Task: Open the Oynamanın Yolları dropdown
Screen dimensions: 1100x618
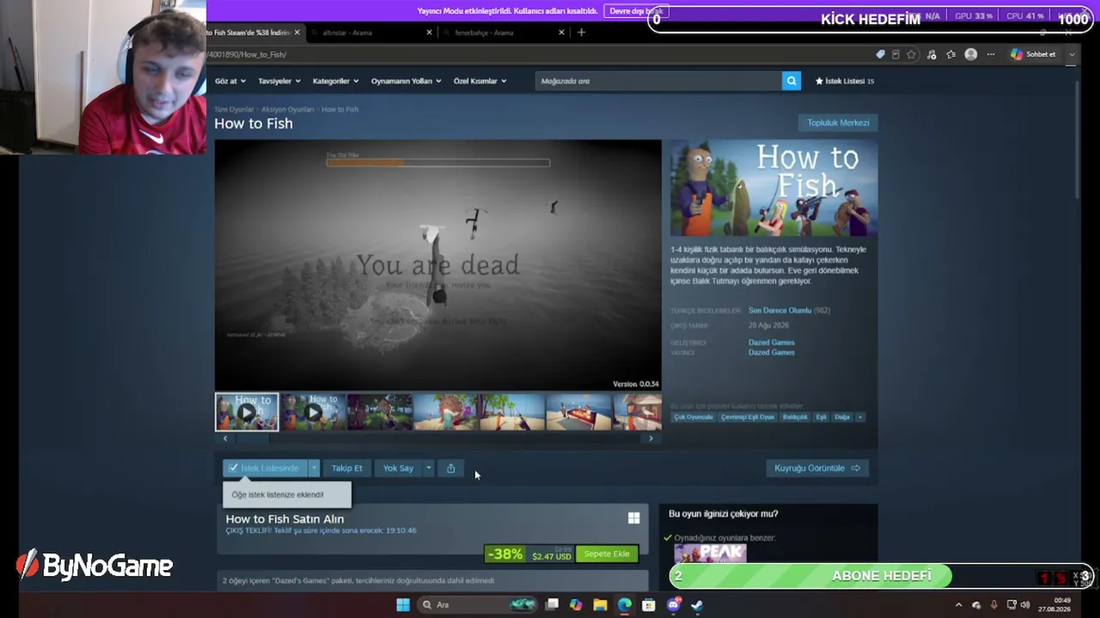Action: click(406, 81)
